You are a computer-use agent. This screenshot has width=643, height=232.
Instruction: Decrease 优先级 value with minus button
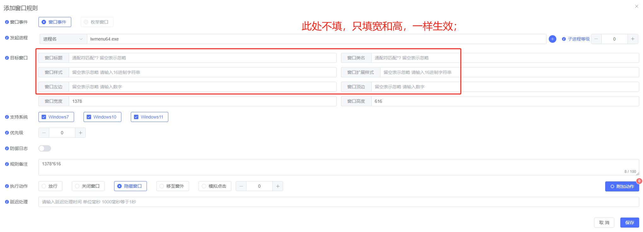(44, 133)
